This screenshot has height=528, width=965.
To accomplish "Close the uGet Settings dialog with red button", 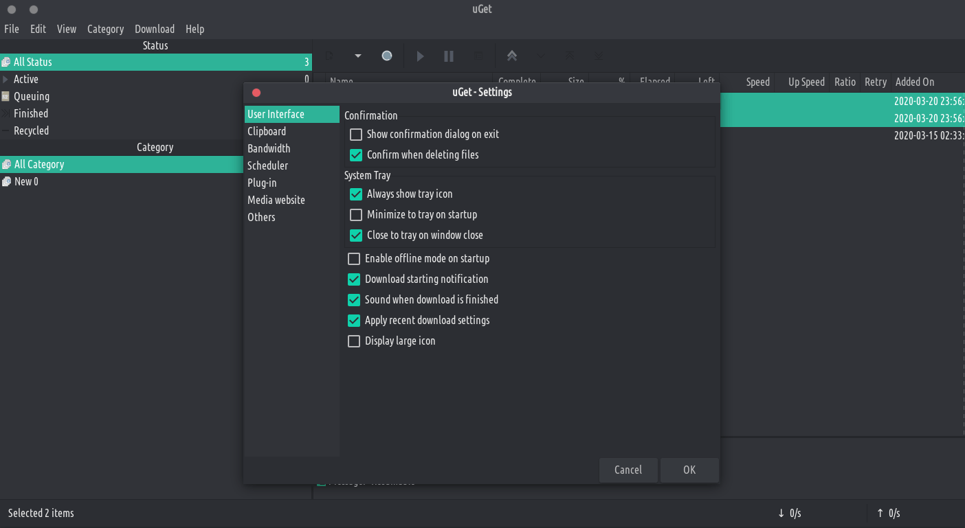I will 256,93.
